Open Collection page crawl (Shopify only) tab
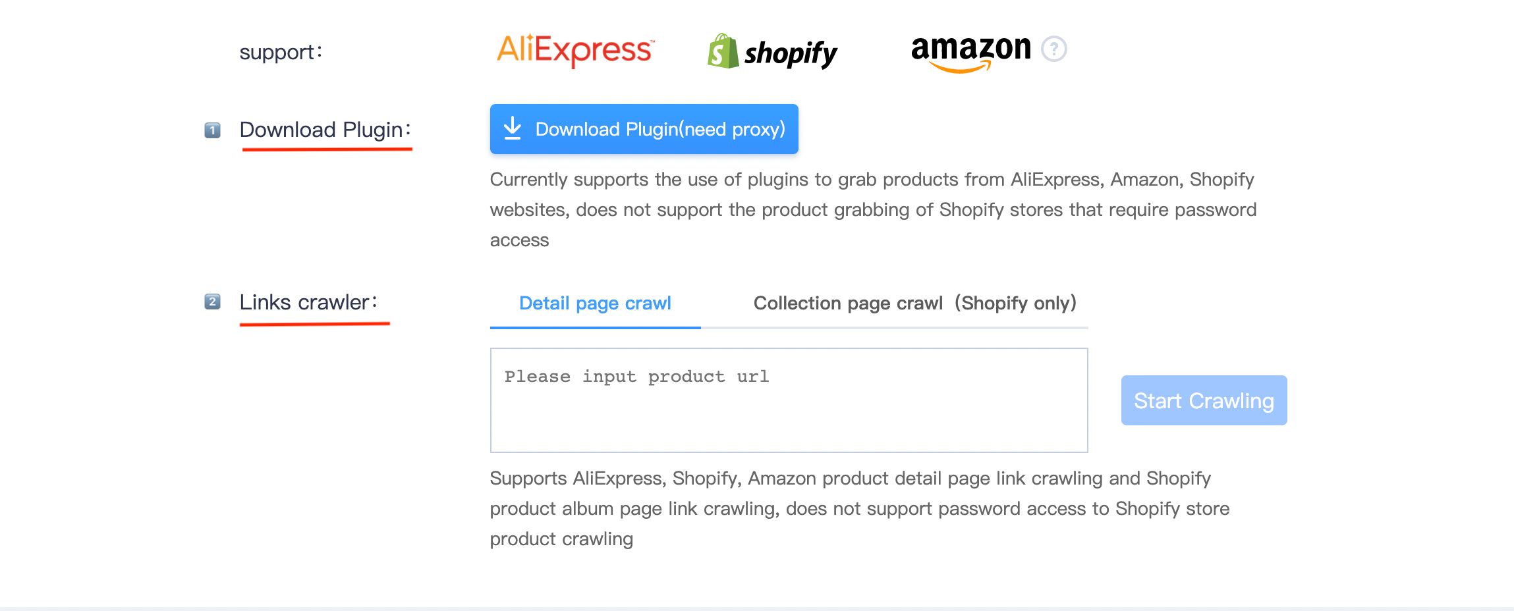This screenshot has width=1514, height=611. [x=914, y=304]
